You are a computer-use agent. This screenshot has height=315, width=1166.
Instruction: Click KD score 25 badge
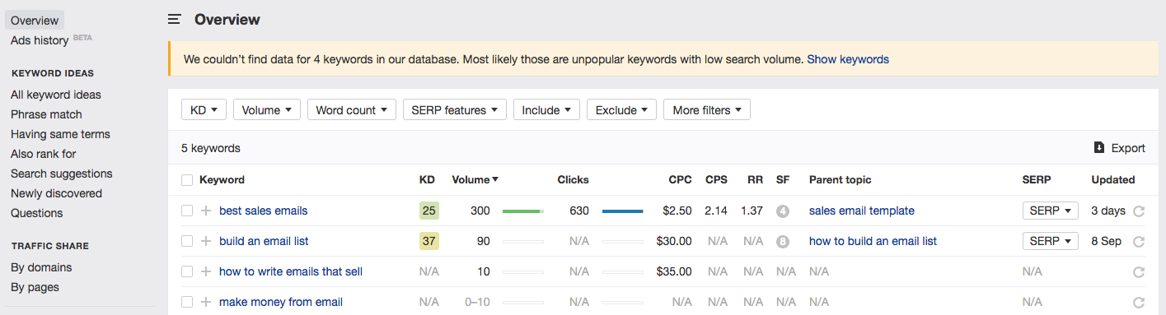[x=429, y=211]
